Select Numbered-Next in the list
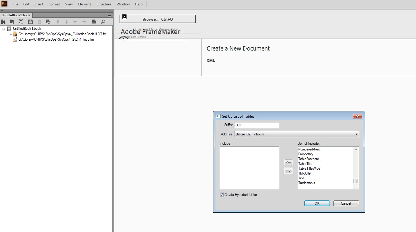Viewport: 416px width, 232px height. [x=309, y=149]
